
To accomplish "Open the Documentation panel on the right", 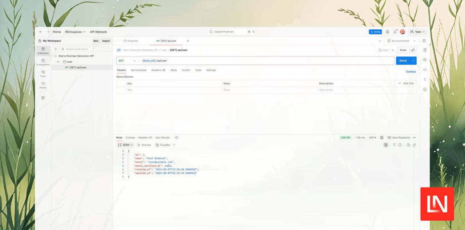I will 425,50.
